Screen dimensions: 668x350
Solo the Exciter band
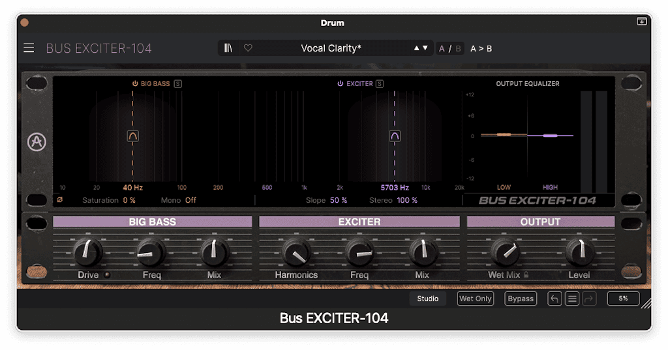click(380, 83)
